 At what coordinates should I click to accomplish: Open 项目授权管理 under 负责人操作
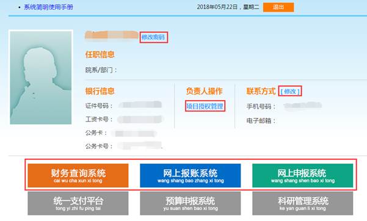205,106
